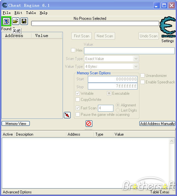Enable the CopyOnWrite checkbox
177x196 pixels.
[77, 100]
